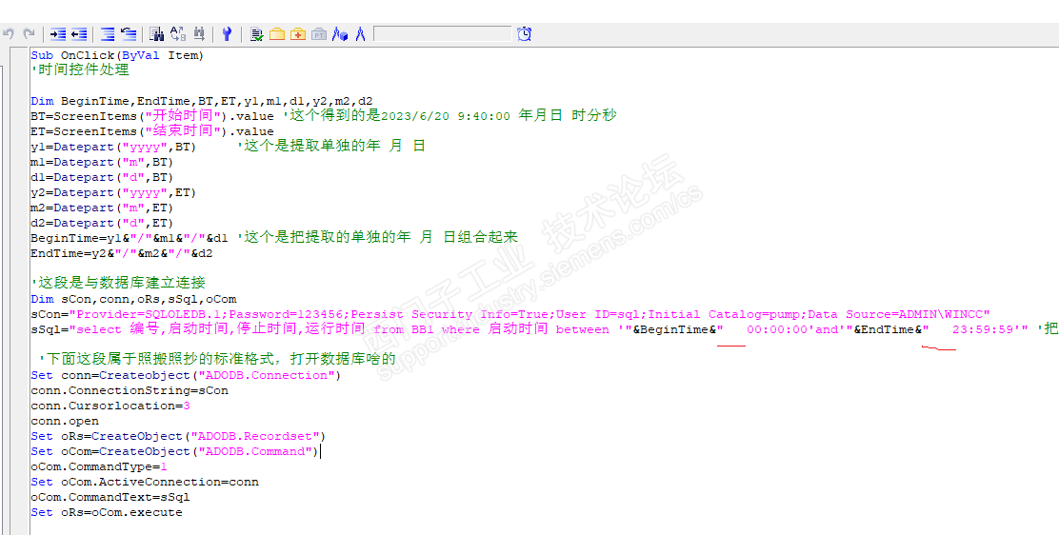Click the sCon="Provider=SQLOLEDB.1" connection string line
The height and width of the screenshot is (535, 1059).
click(510, 314)
